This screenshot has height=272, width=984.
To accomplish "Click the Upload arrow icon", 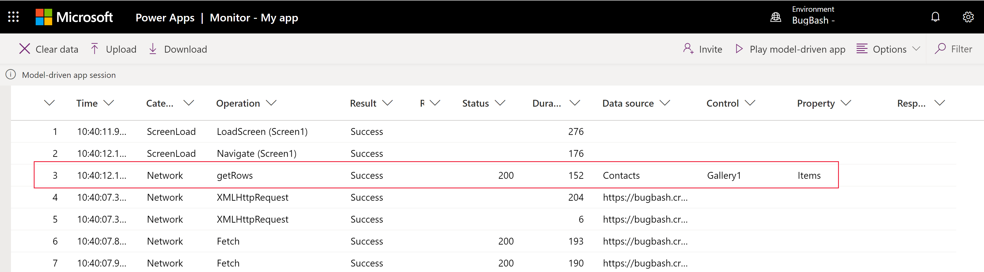I will pyautogui.click(x=95, y=49).
